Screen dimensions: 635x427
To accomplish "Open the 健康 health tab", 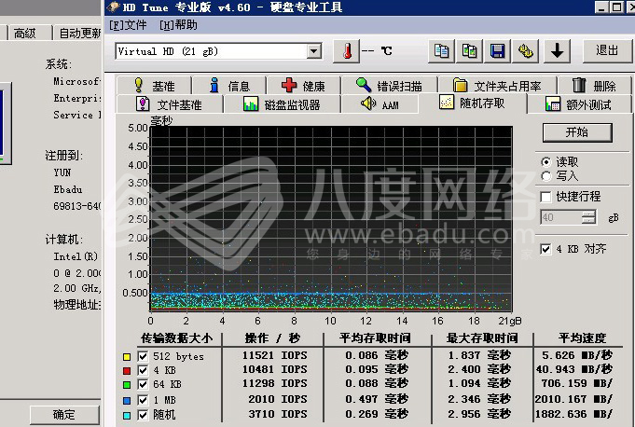I will click(303, 86).
